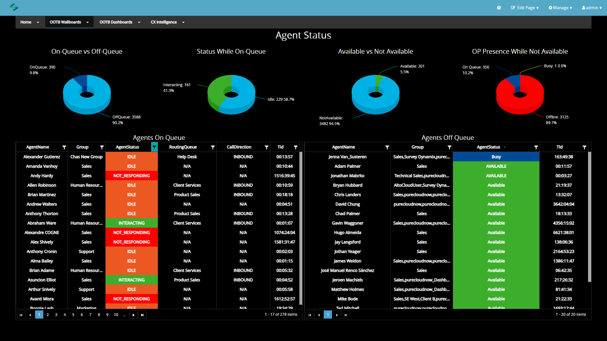This screenshot has height=341, width=607.
Task: Open the filter on the CallDirection column
Action: pyautogui.click(x=267, y=147)
